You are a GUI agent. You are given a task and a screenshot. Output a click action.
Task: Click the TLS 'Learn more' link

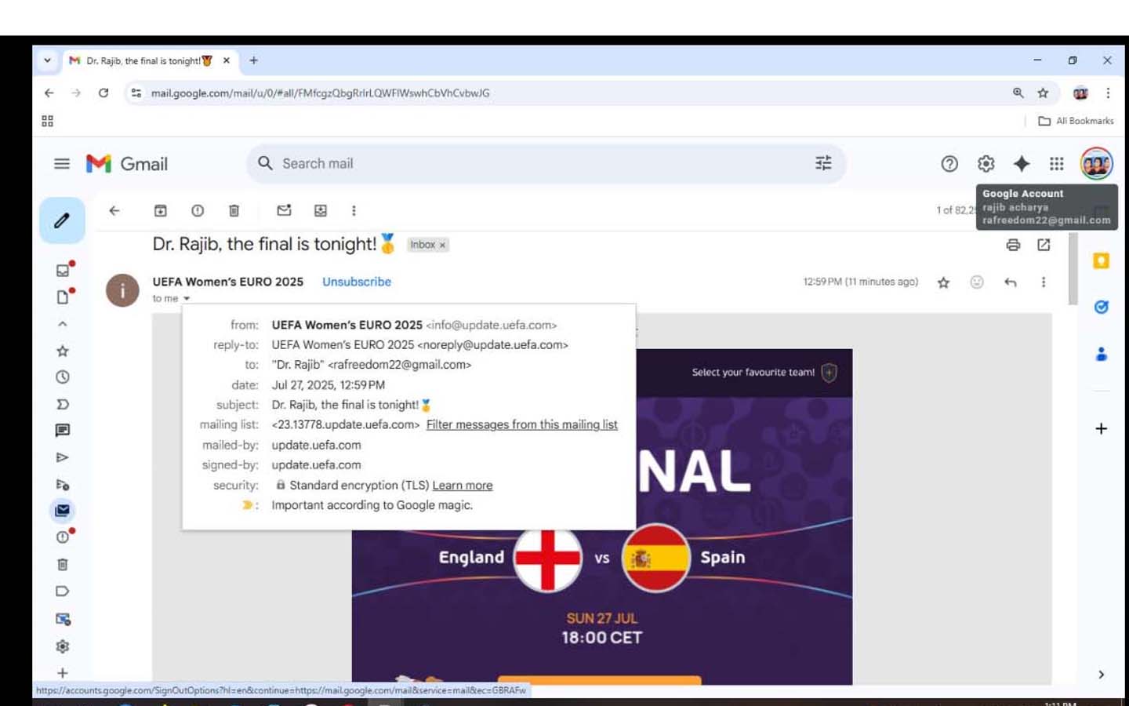[x=463, y=486]
